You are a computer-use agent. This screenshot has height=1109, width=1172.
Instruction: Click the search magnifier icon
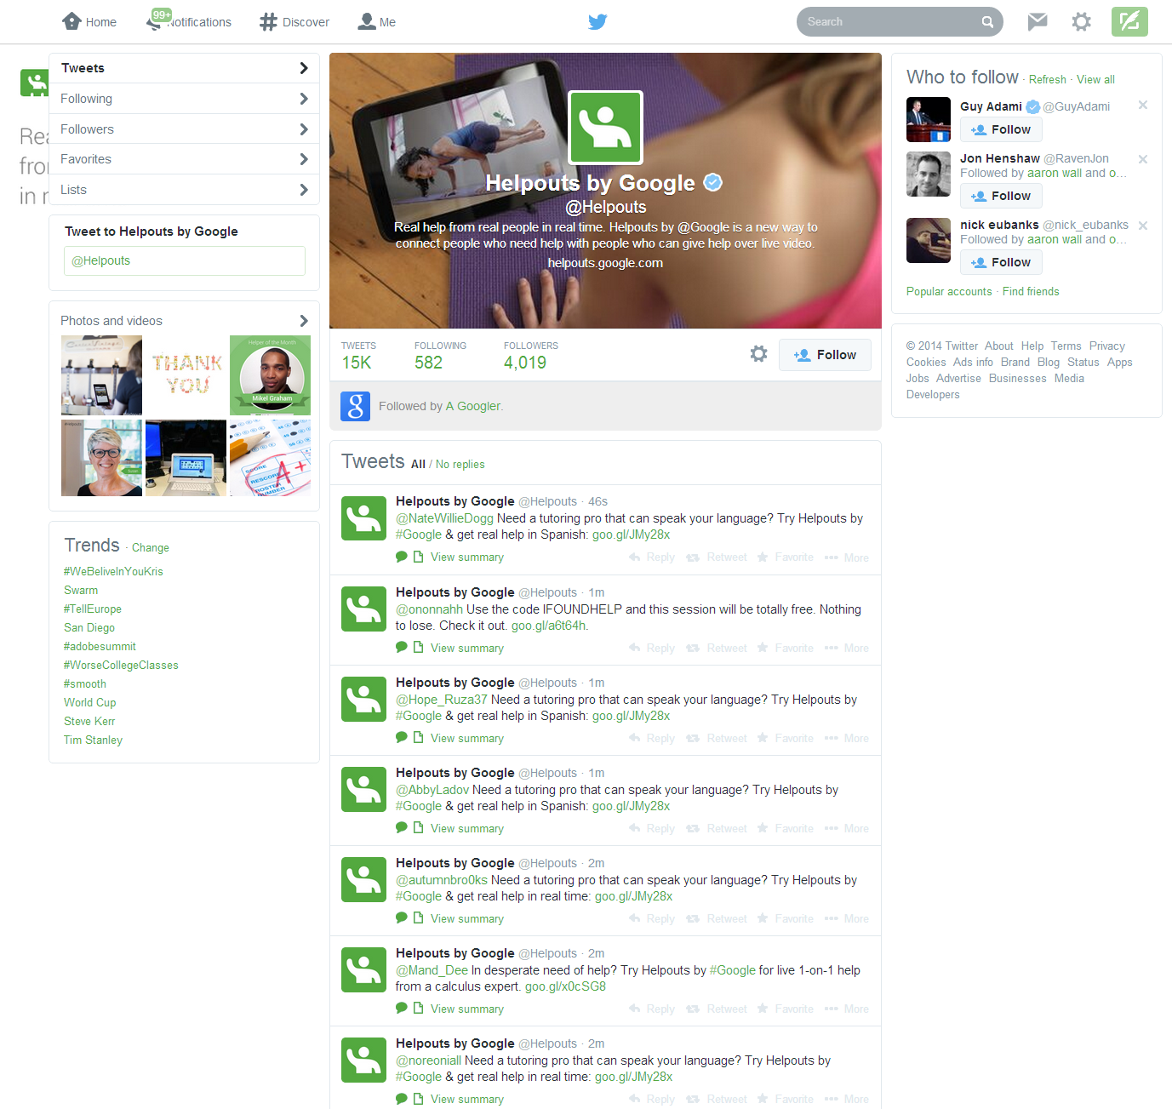(x=987, y=22)
